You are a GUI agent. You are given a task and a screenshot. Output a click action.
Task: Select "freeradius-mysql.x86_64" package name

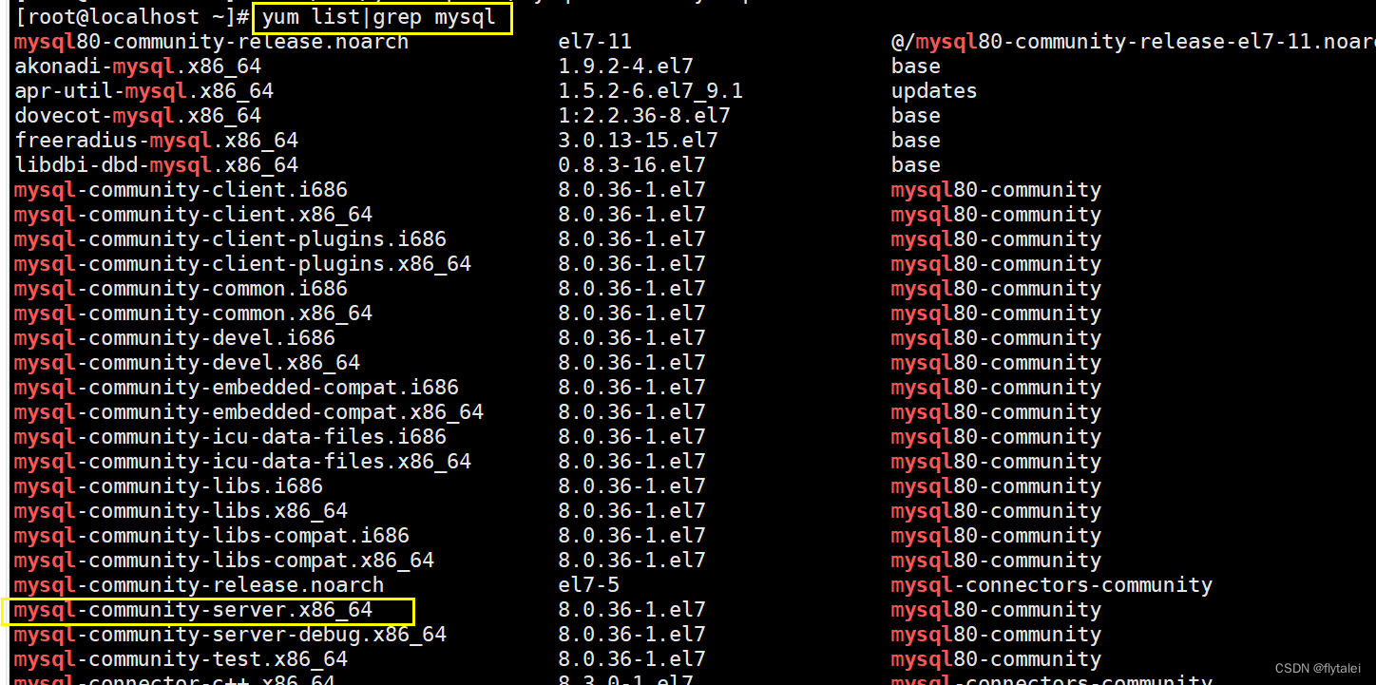click(156, 141)
